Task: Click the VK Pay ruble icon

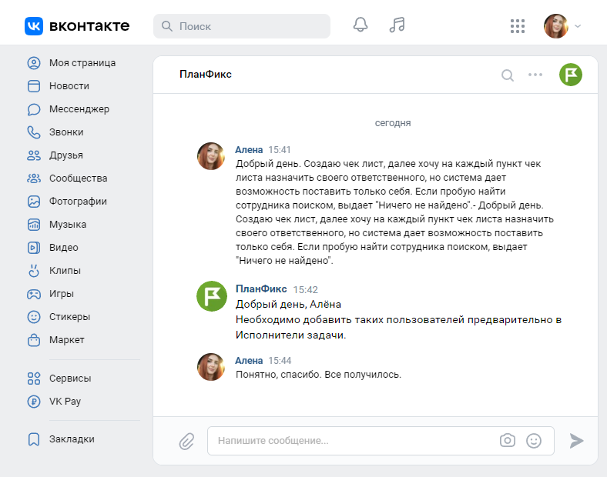Action: (34, 402)
